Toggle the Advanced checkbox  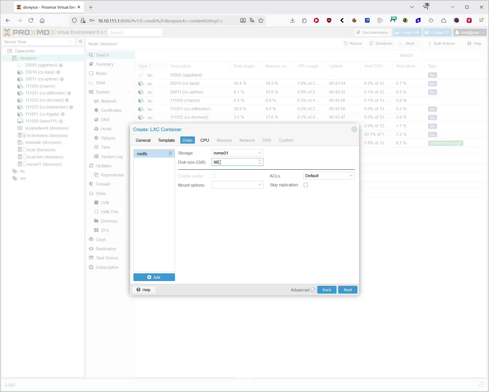pos(313,290)
